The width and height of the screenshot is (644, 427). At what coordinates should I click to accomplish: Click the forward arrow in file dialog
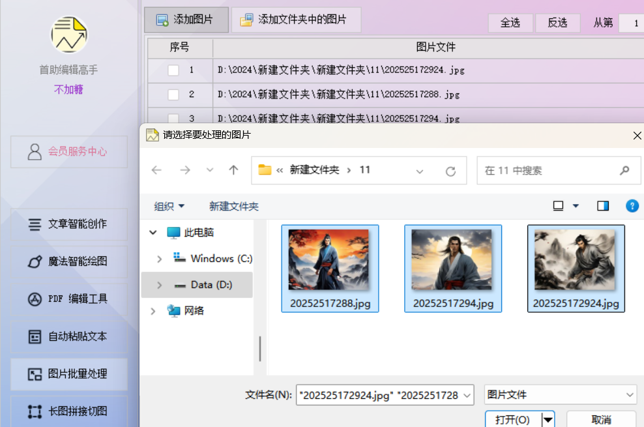(185, 170)
